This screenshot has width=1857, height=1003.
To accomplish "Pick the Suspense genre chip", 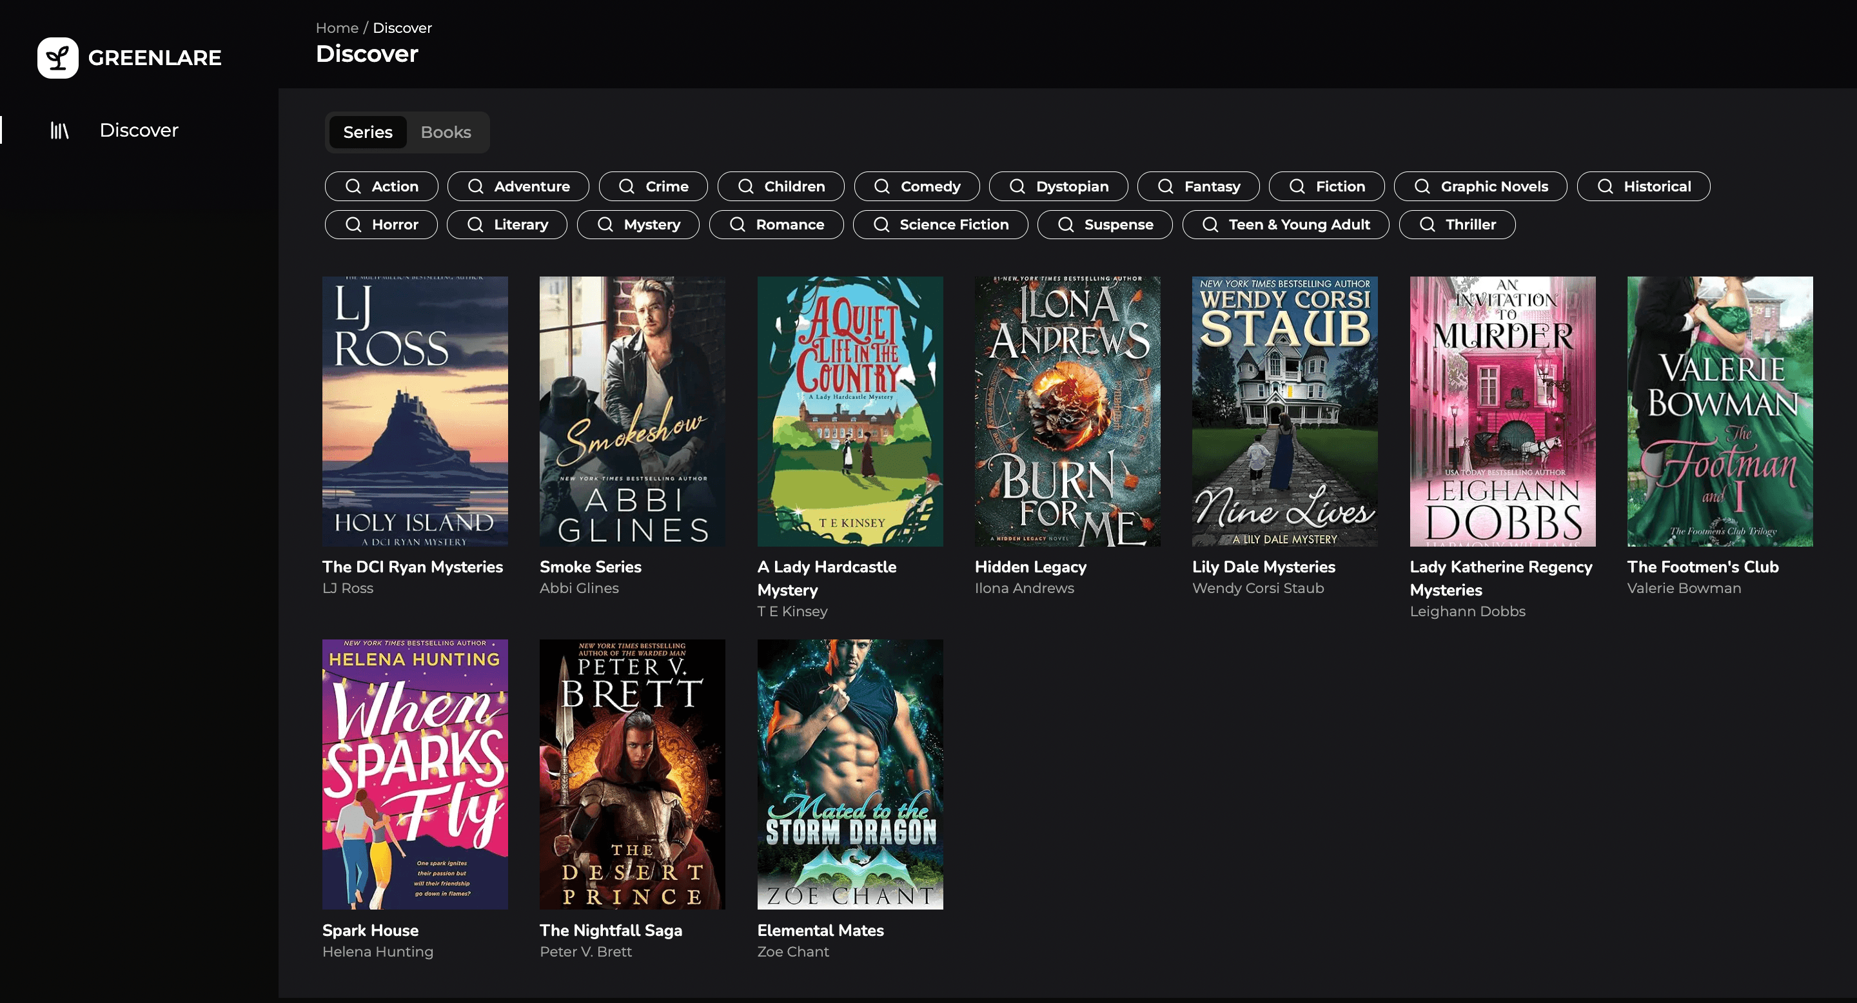I will 1105,225.
